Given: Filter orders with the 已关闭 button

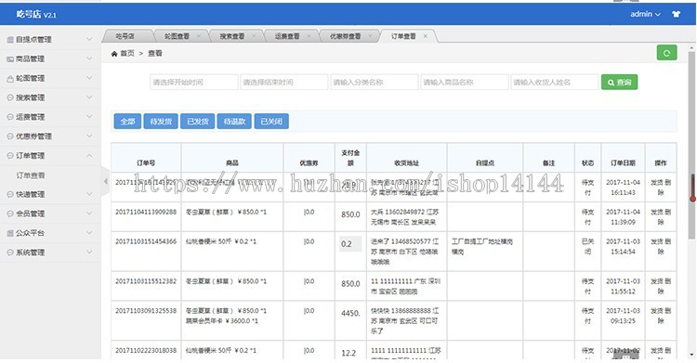Looking at the screenshot, I should click(x=271, y=122).
